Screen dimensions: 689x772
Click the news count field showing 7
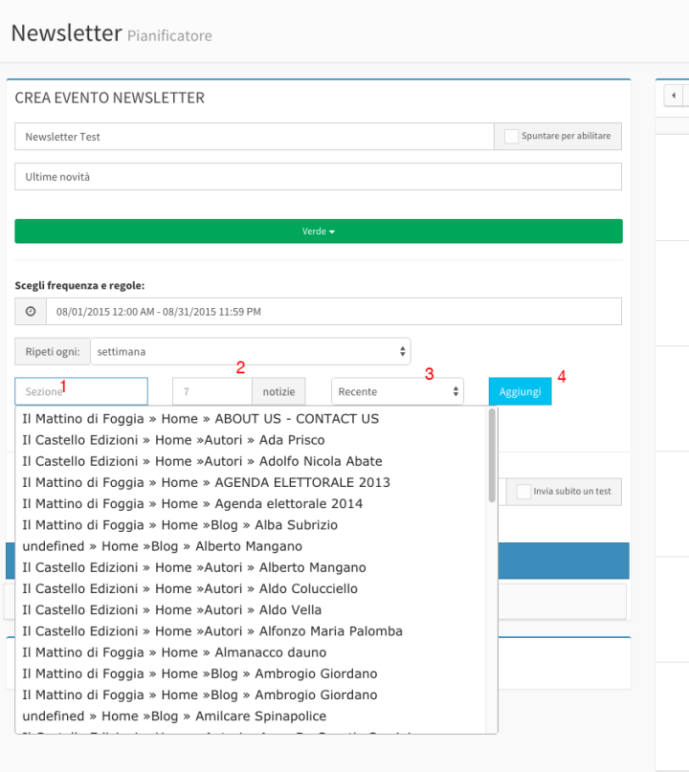tap(212, 391)
